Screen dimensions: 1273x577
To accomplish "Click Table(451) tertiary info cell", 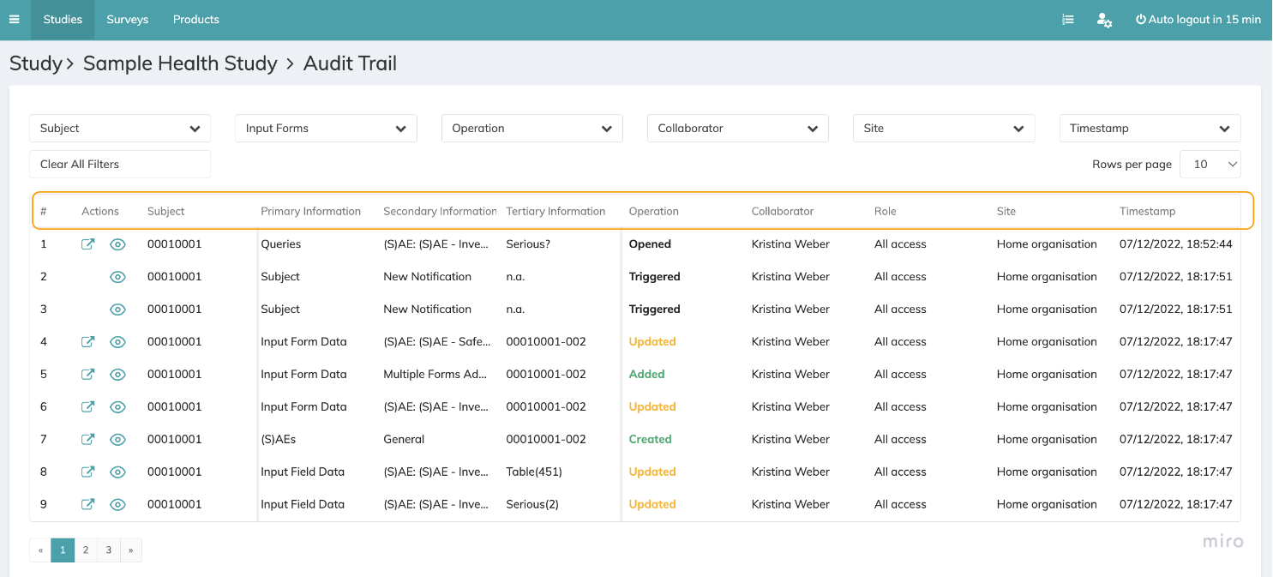I will point(534,472).
